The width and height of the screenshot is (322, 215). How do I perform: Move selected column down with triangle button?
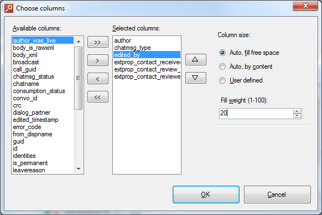pyautogui.click(x=195, y=78)
